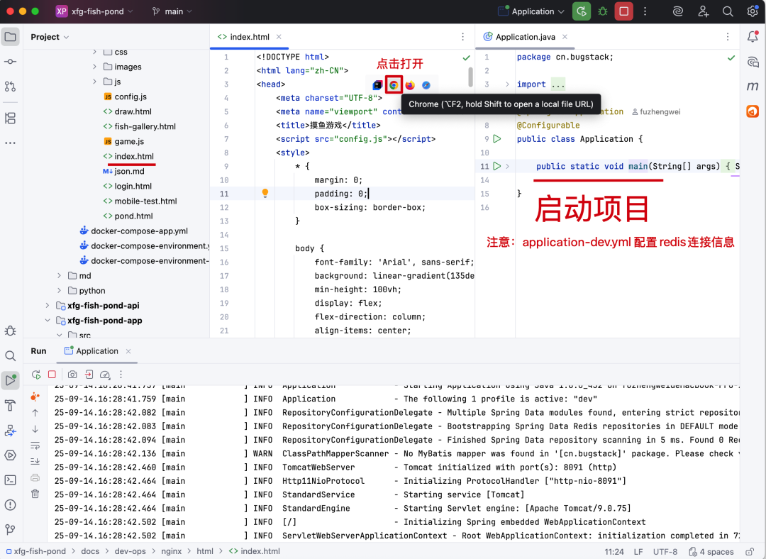Open the Structure tool window icon
Screen dimensions: 766x559
(x=10, y=118)
